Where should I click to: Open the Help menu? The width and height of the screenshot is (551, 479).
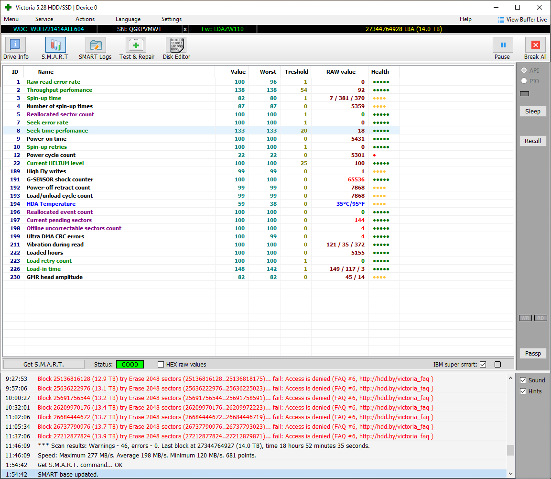pos(465,19)
